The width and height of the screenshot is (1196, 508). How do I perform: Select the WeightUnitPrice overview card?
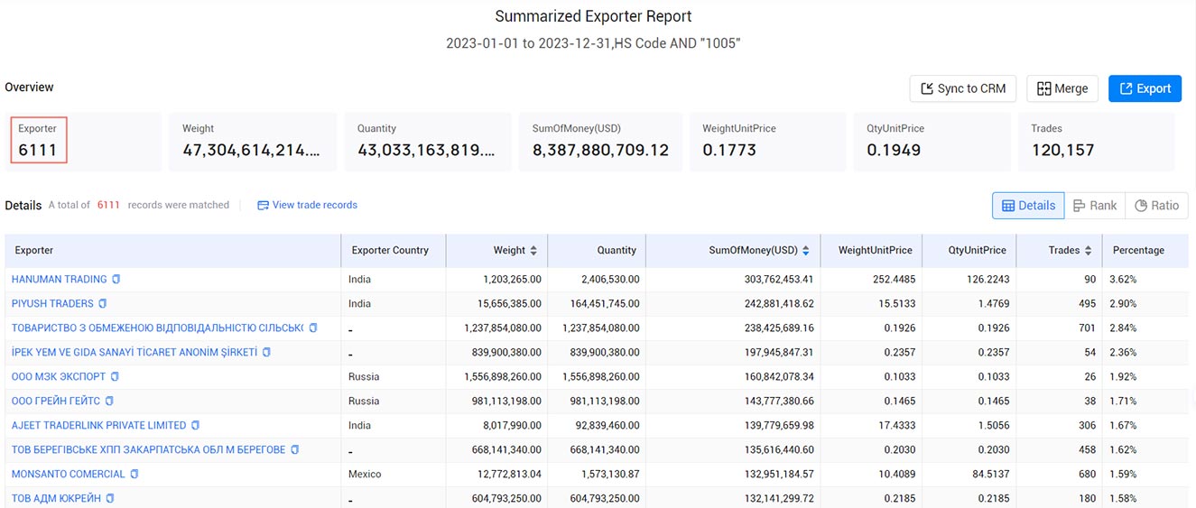click(768, 142)
